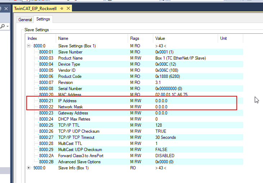Select the 8000:24 DHCP Max Retries row
Viewport: 263px width, 183px height.
(x=134, y=119)
